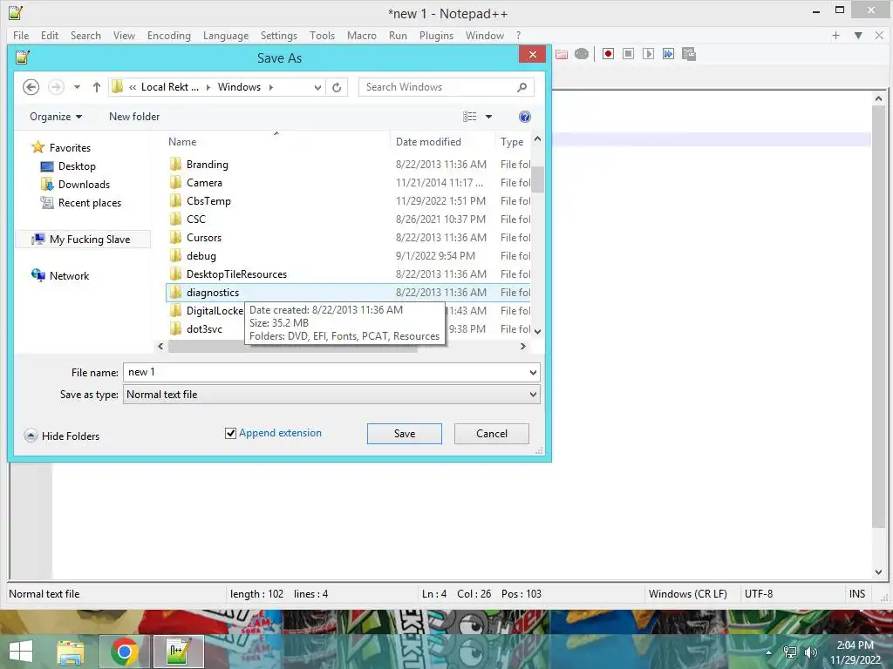Select the DesktopTileResources folder
This screenshot has height=669, width=893.
point(228,274)
